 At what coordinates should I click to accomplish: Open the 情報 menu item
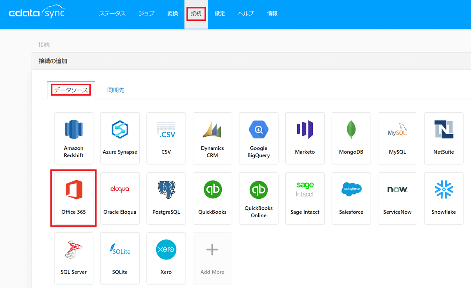click(x=272, y=13)
